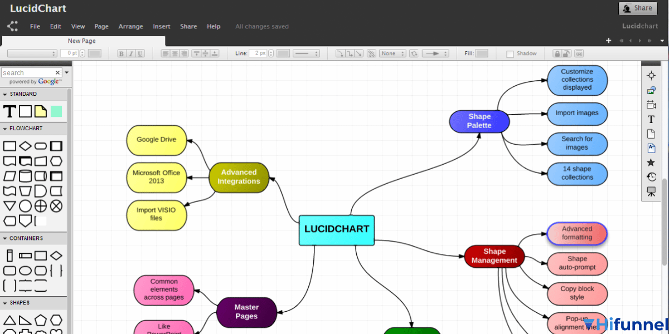This screenshot has width=669, height=334.
Task: Click the align text center icon
Action: pos(175,53)
